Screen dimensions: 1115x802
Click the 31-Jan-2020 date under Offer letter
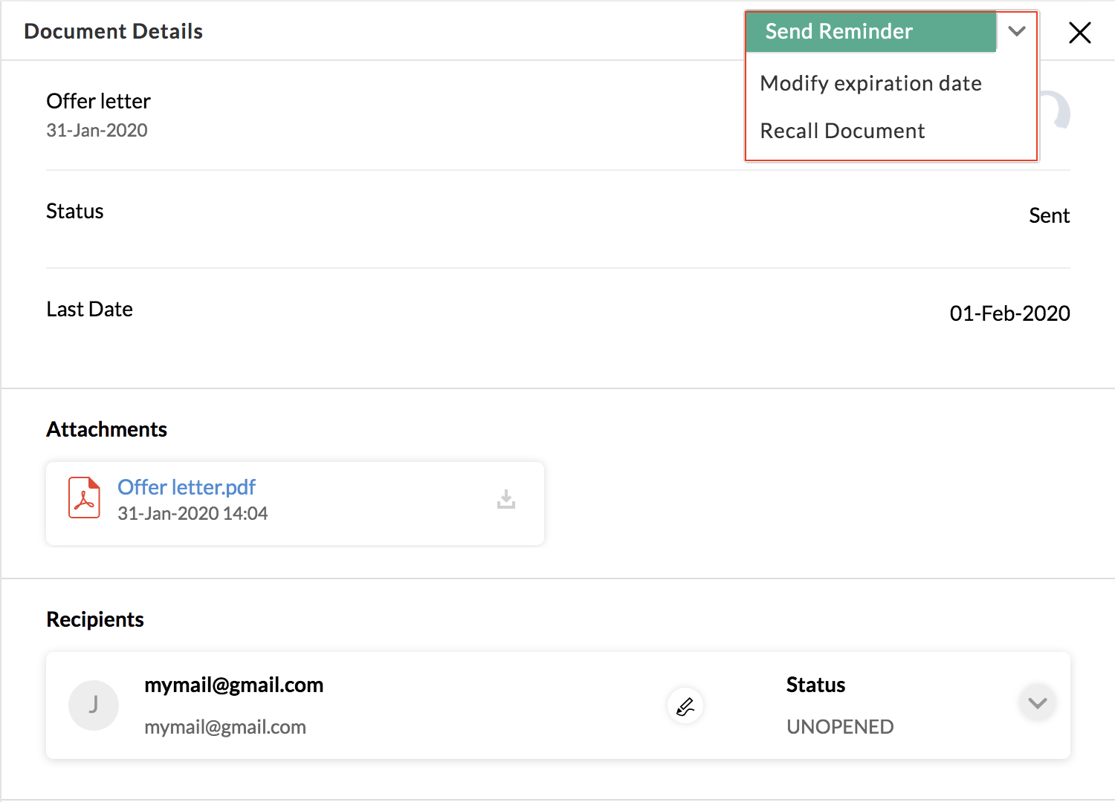[x=97, y=131]
